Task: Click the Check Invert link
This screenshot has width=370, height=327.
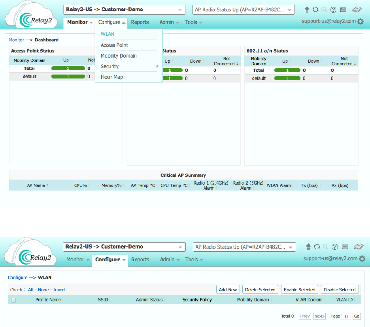Action: click(x=59, y=290)
